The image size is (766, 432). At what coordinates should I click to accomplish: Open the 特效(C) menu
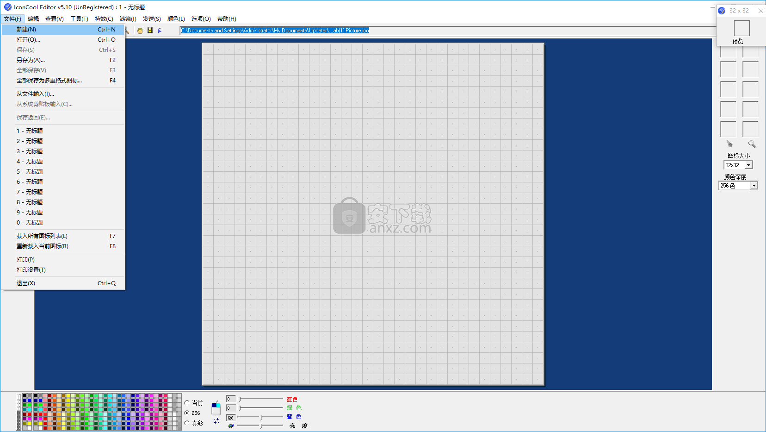pos(104,19)
